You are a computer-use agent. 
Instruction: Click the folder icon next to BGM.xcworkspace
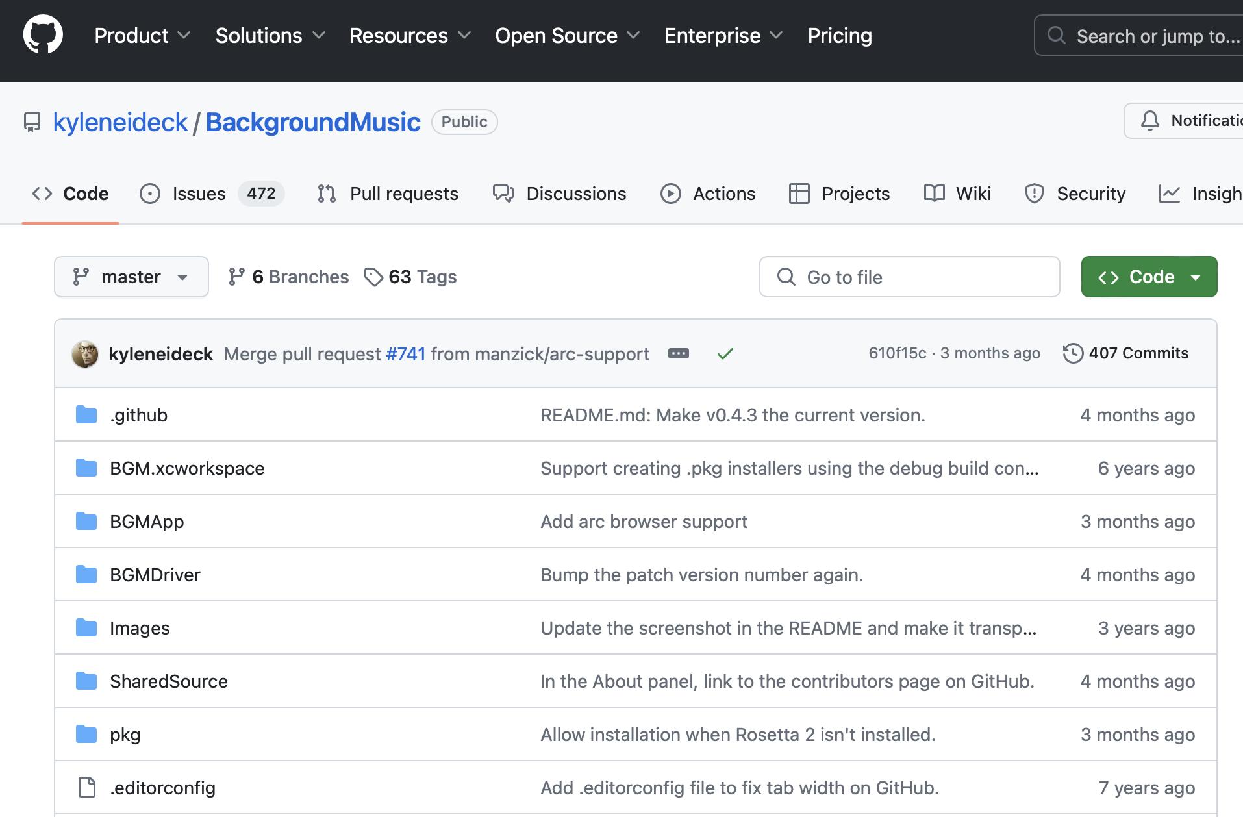[x=86, y=468]
